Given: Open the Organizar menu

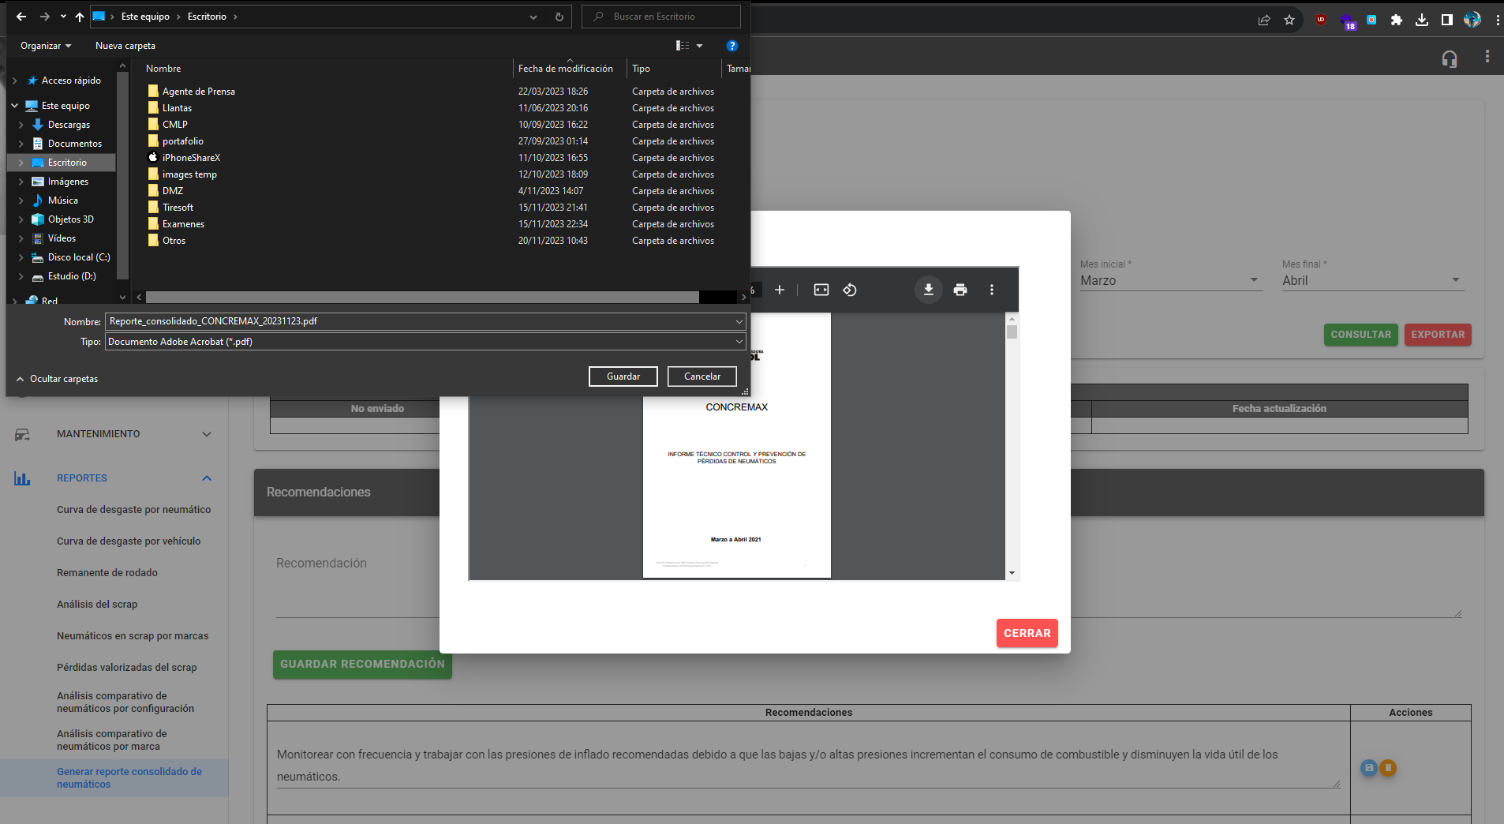Looking at the screenshot, I should 45,46.
